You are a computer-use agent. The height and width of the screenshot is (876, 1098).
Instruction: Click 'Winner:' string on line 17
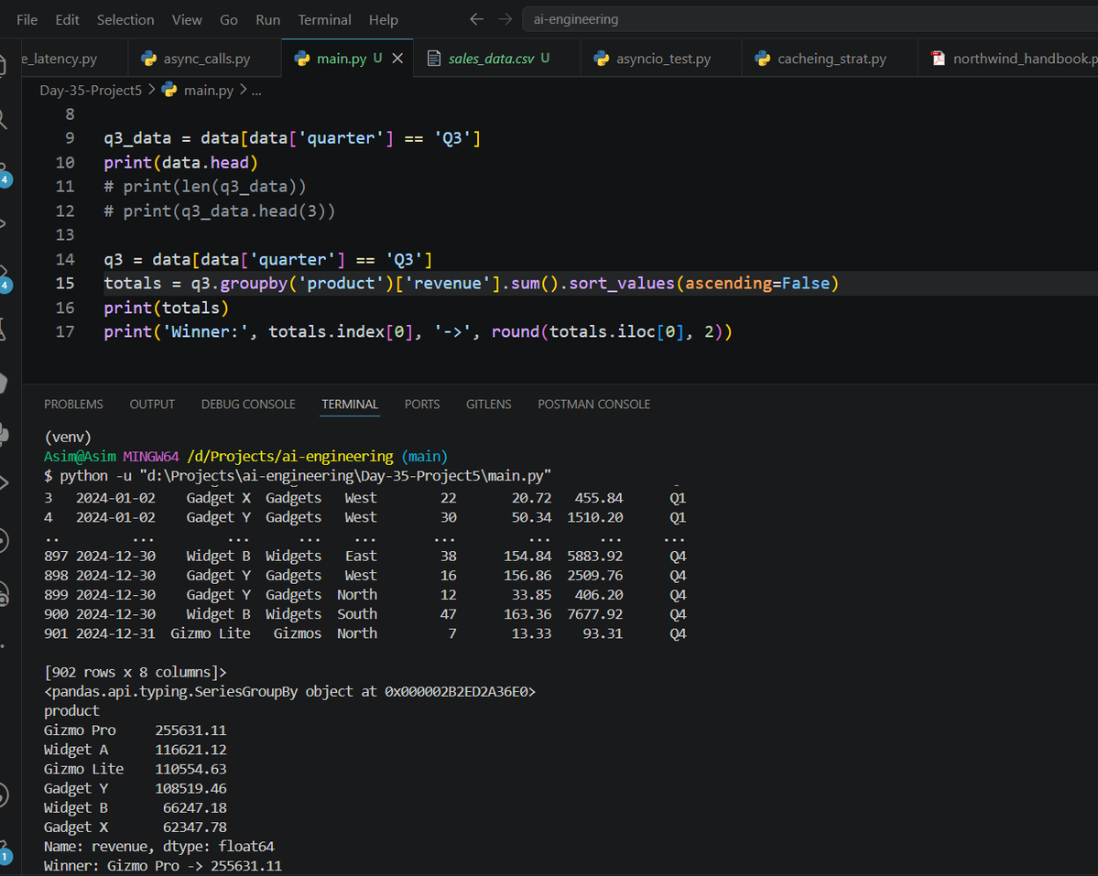[x=205, y=331]
